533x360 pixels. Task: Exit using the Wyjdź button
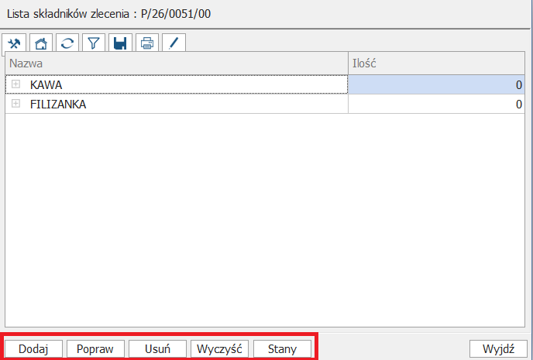(x=499, y=348)
